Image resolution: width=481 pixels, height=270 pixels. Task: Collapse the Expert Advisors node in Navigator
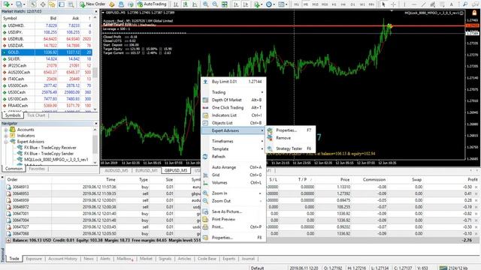(6, 142)
